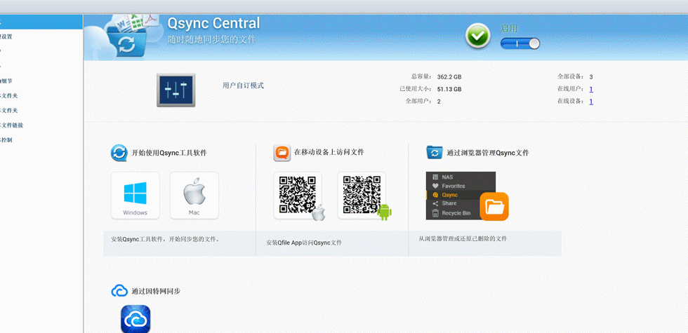Screen dimensions: 688x333
Task: Click 安装Qfile App访问Qsync文件 text
Action: tap(304, 243)
